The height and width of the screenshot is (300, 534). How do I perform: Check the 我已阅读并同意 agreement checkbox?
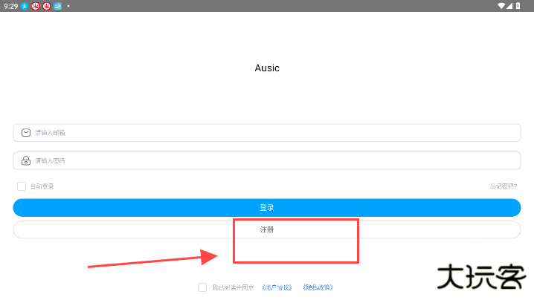202,287
